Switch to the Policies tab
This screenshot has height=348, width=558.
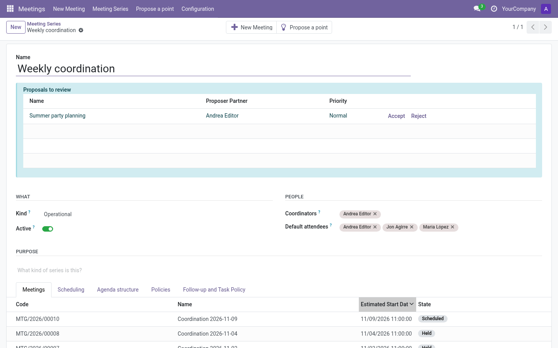click(x=161, y=290)
